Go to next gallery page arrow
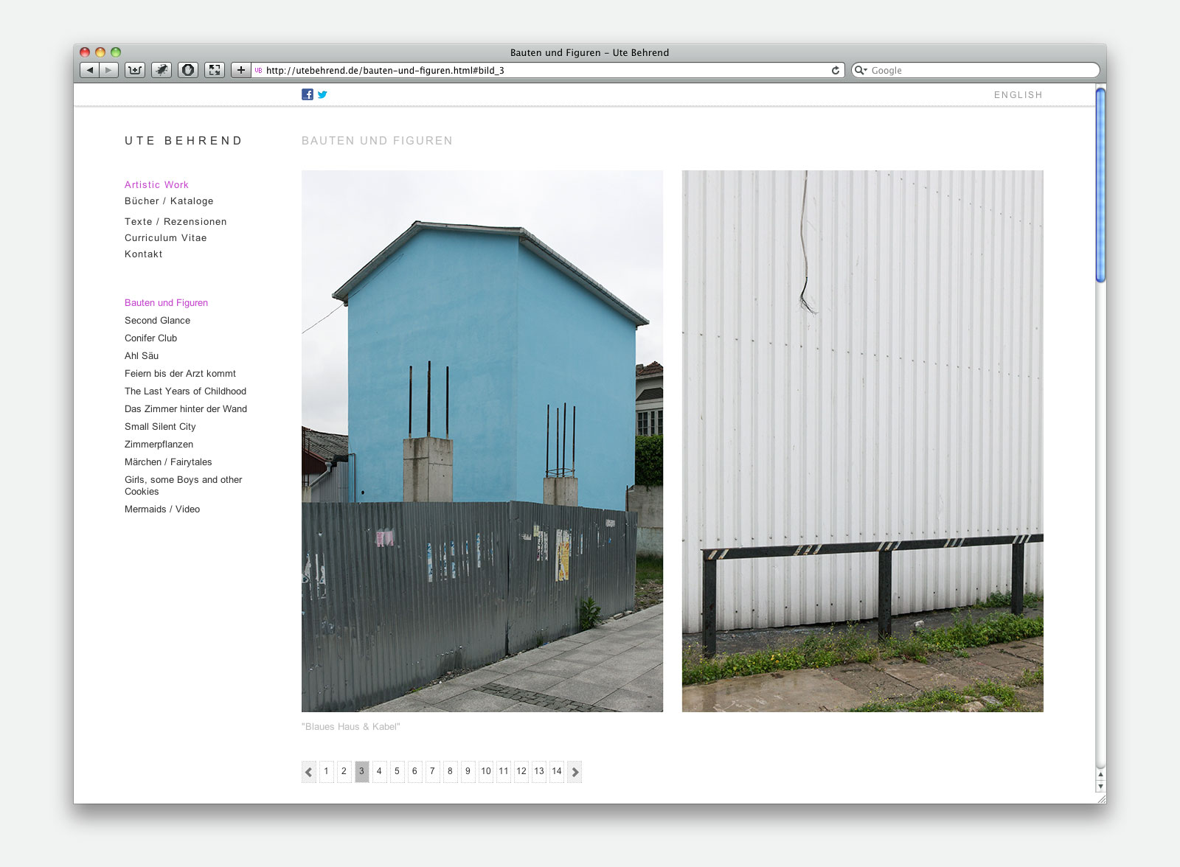1180x867 pixels. click(575, 772)
